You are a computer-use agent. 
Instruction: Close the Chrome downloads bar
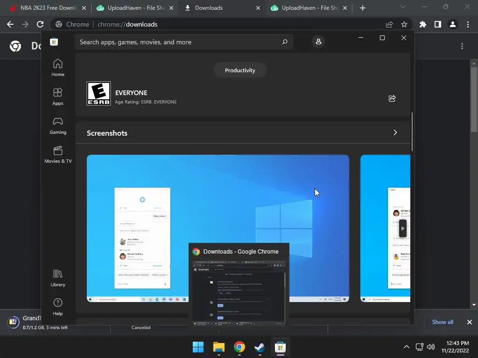coord(470,322)
